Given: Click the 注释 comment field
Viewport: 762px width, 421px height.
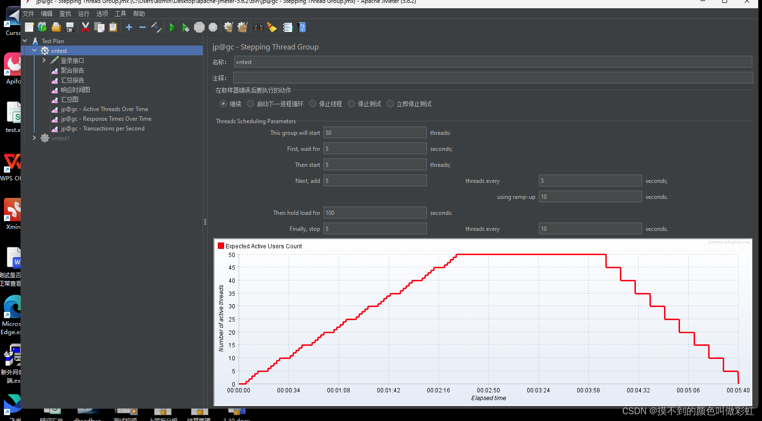Looking at the screenshot, I should coord(493,78).
